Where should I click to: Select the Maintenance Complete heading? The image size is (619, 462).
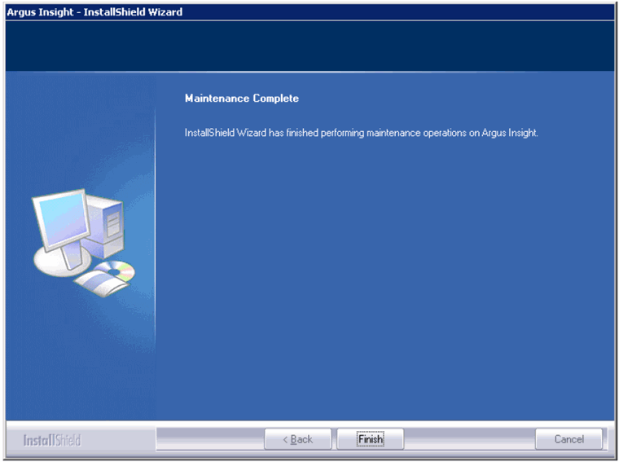242,99
